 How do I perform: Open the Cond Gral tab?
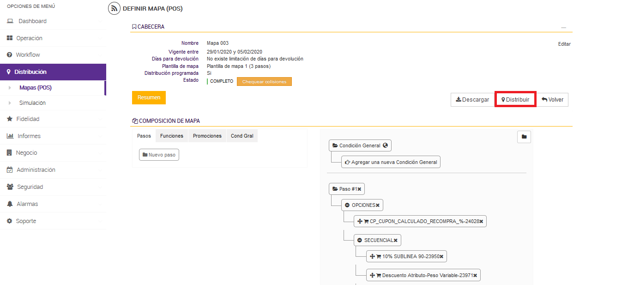click(242, 136)
